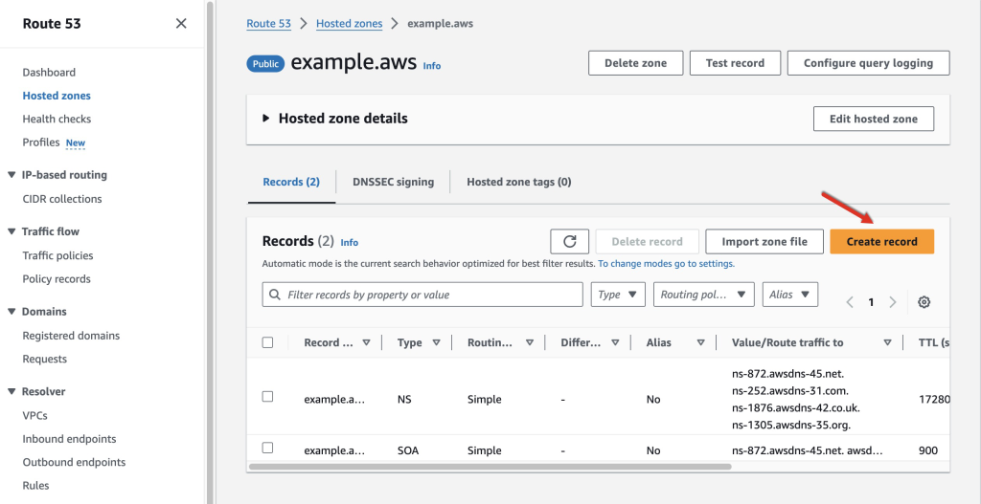Image resolution: width=981 pixels, height=504 pixels.
Task: Open Rules in the sidebar
Action: coord(35,485)
